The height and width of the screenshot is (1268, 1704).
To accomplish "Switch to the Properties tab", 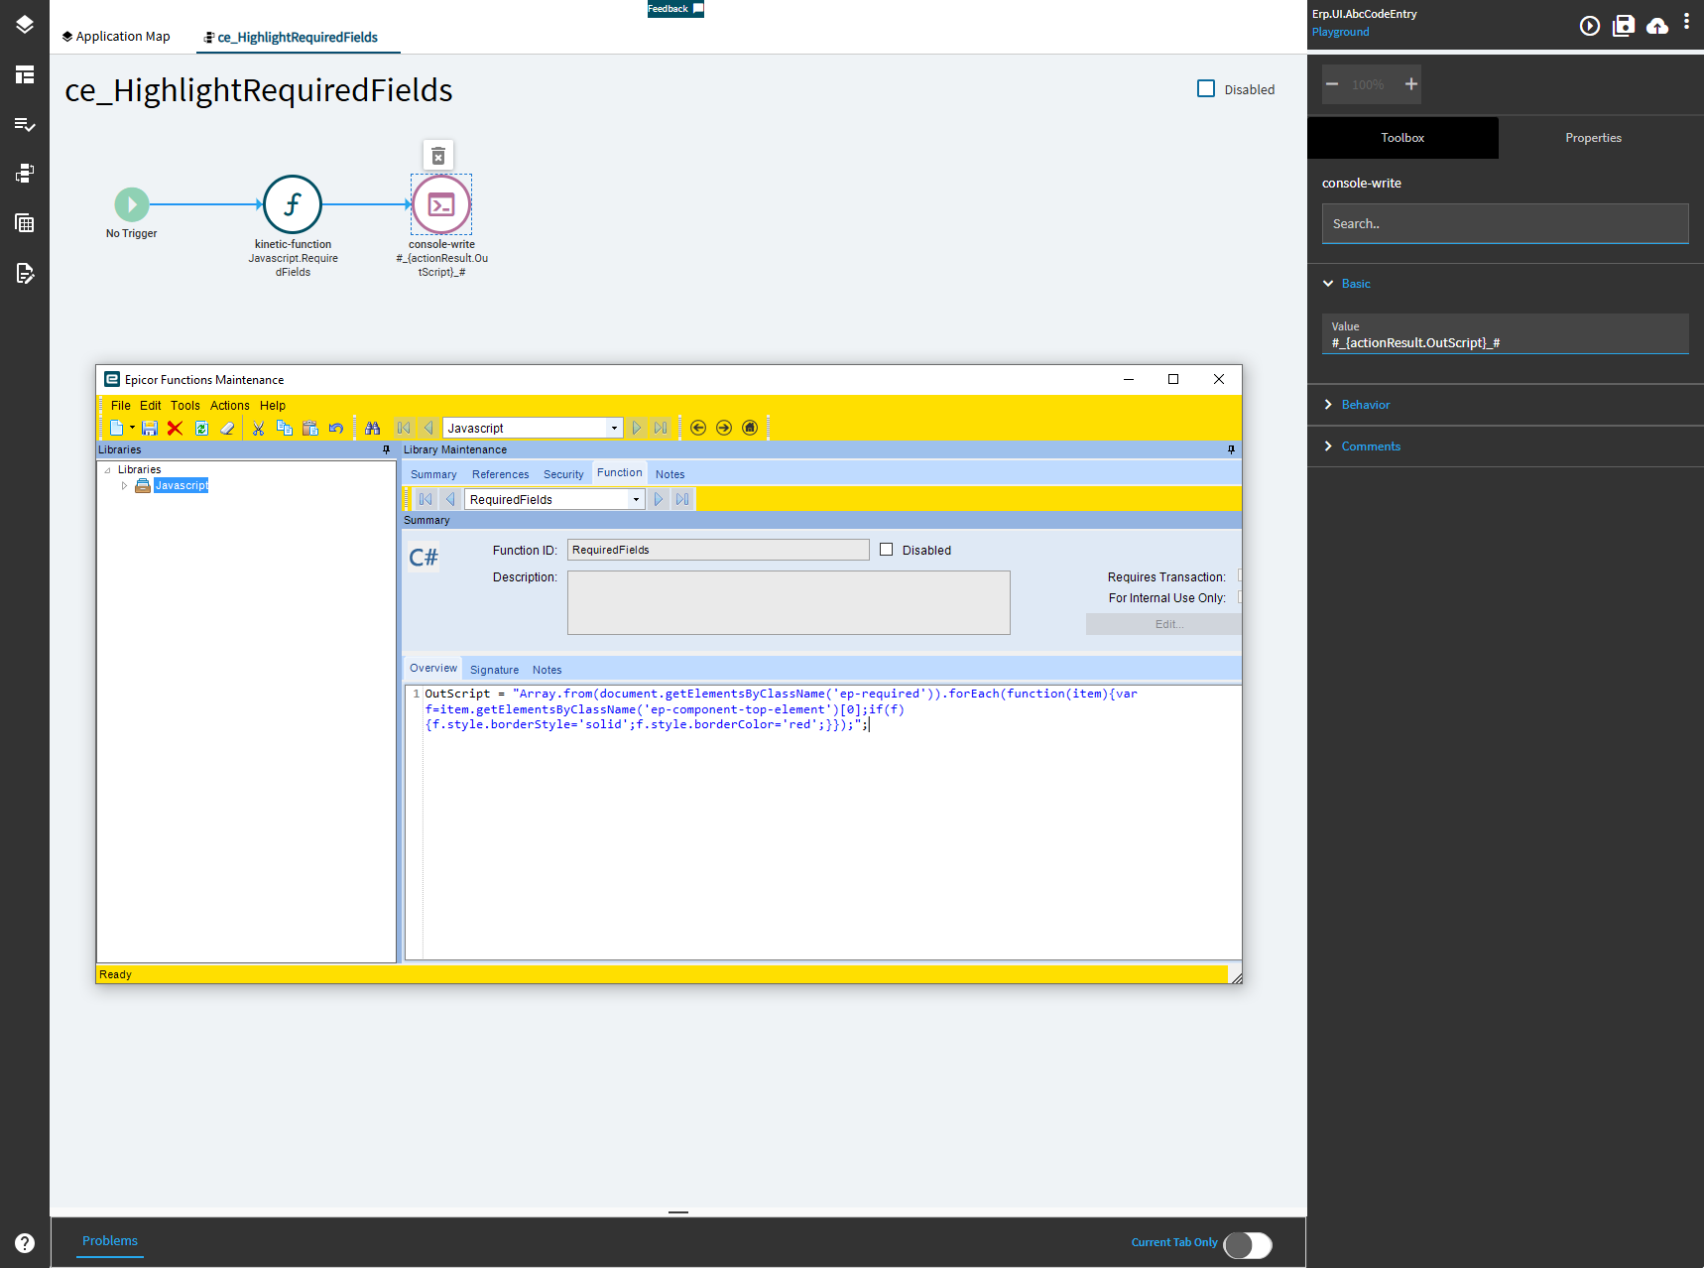I will (x=1593, y=138).
